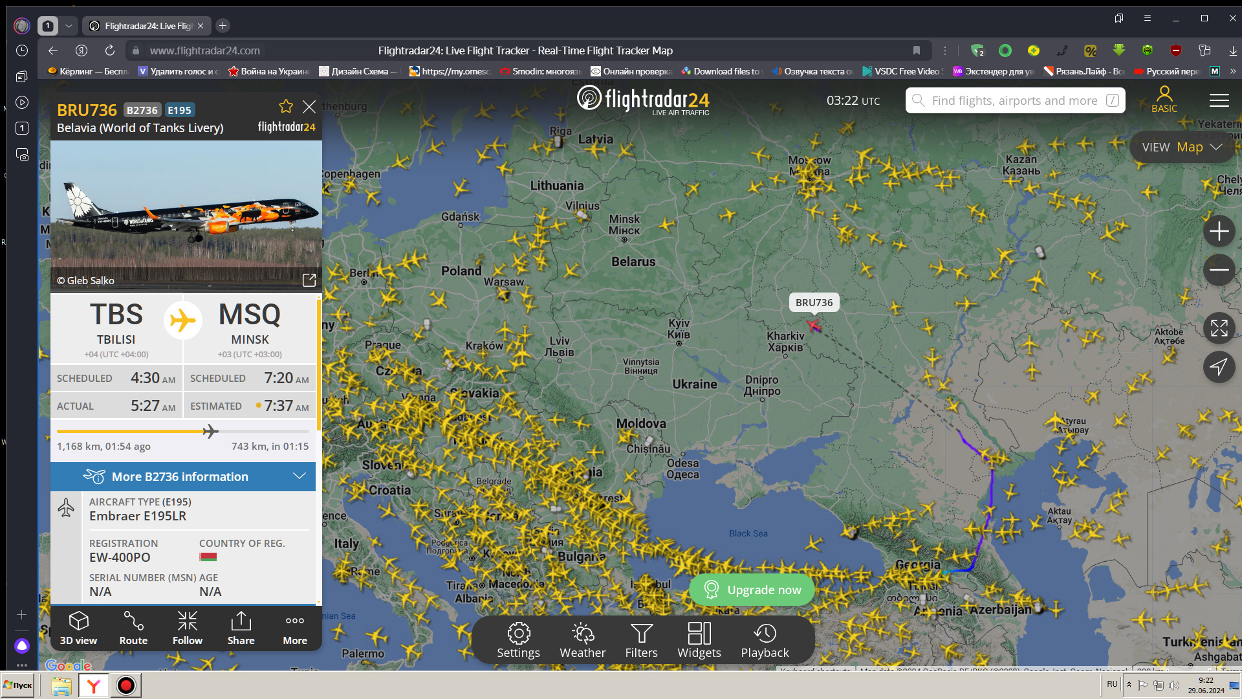Click the Share icon in flight panel
This screenshot has height=699, width=1242.
(x=241, y=628)
